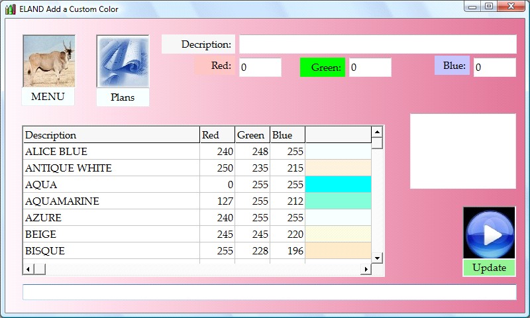Viewport: 530px width, 318px height.
Task: Click the Description text field
Action: click(x=377, y=44)
